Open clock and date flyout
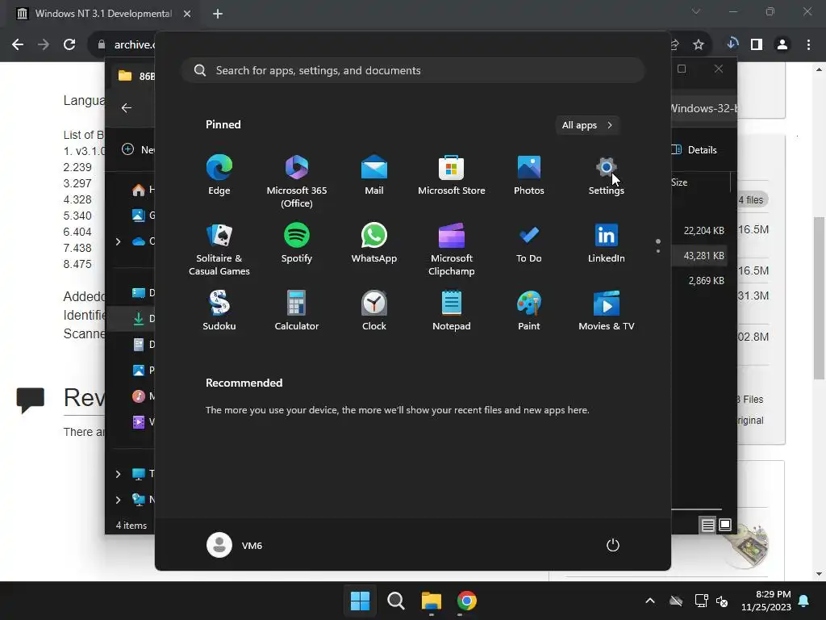 pyautogui.click(x=766, y=601)
